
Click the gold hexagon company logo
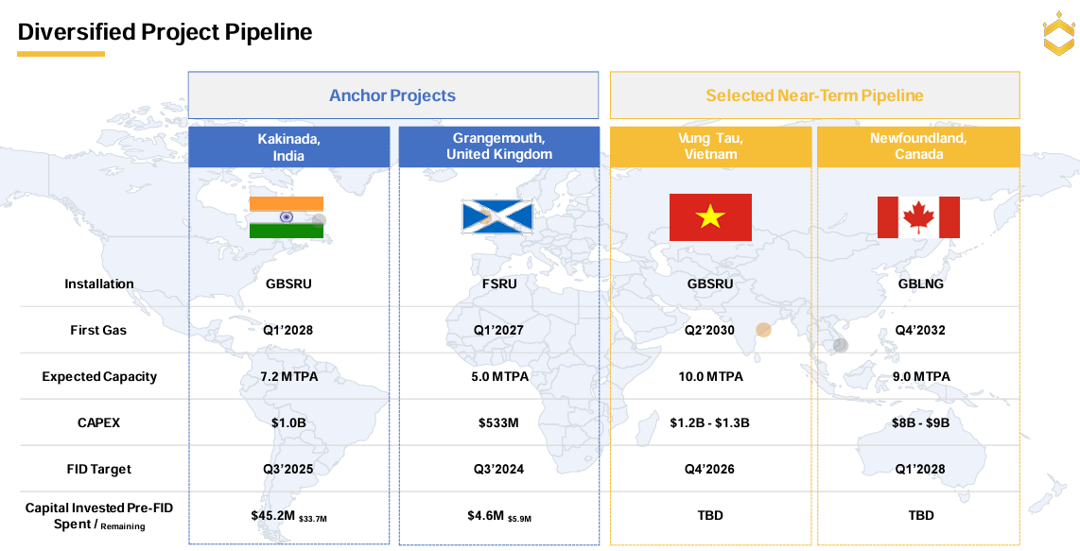point(1058,33)
